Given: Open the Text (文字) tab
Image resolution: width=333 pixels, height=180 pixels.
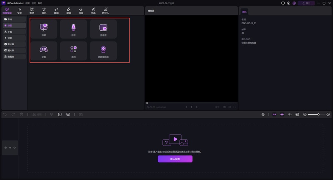Looking at the screenshot, I should (19, 11).
